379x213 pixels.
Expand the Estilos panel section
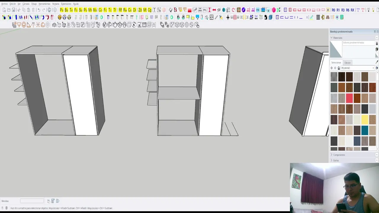coord(331,160)
